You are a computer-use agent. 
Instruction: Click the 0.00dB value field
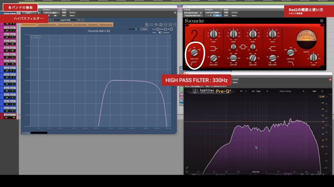pyautogui.click(x=144, y=29)
